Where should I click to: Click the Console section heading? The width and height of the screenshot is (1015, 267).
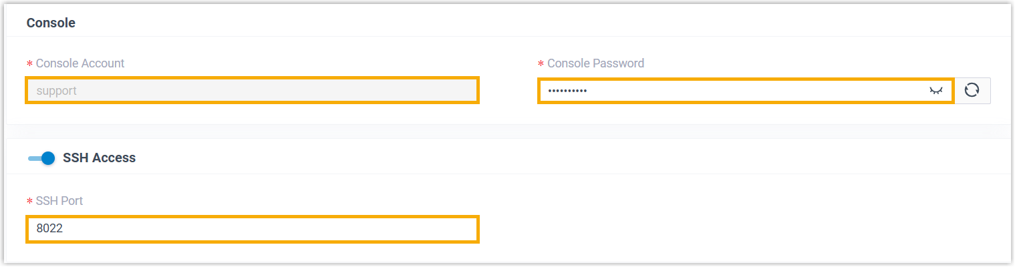point(51,23)
